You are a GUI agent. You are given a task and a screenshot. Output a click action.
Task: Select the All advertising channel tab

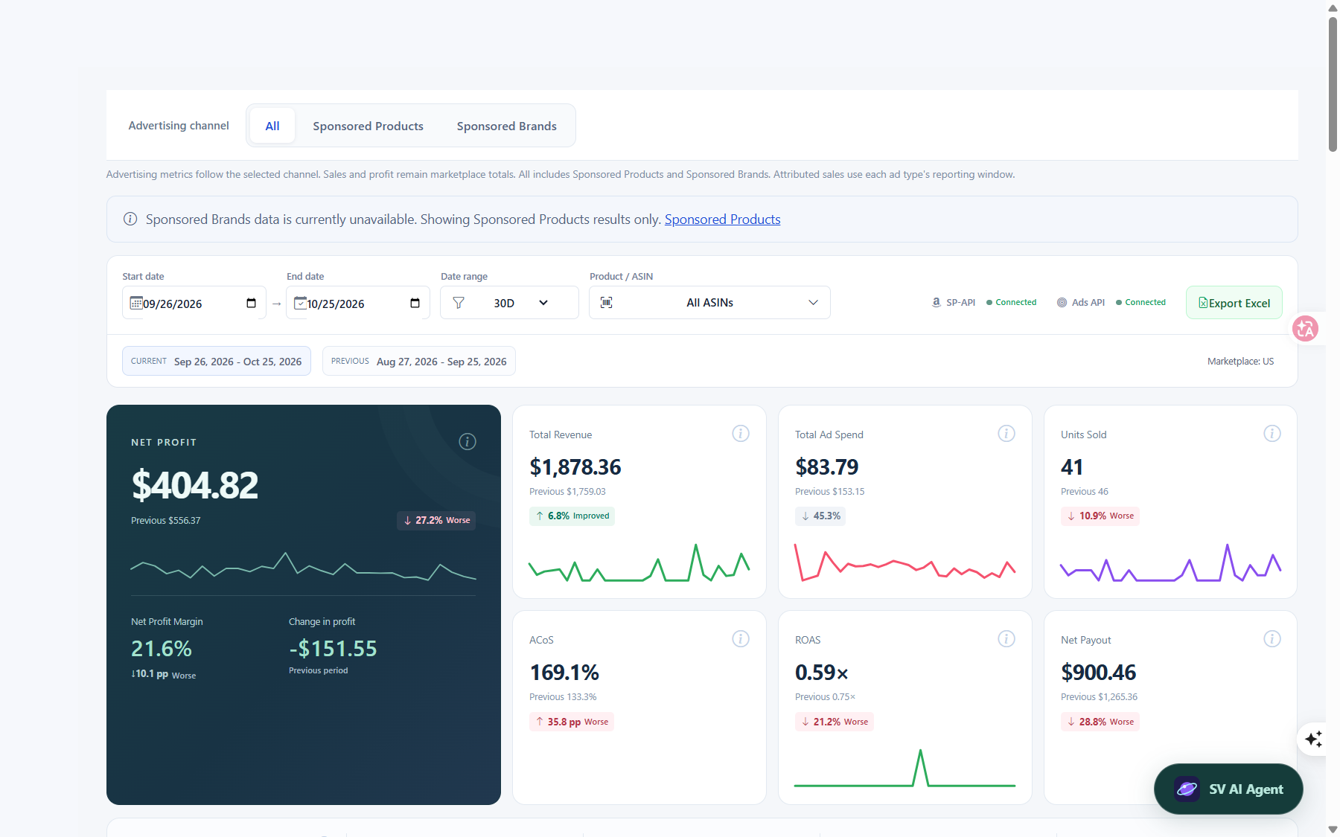click(x=272, y=126)
